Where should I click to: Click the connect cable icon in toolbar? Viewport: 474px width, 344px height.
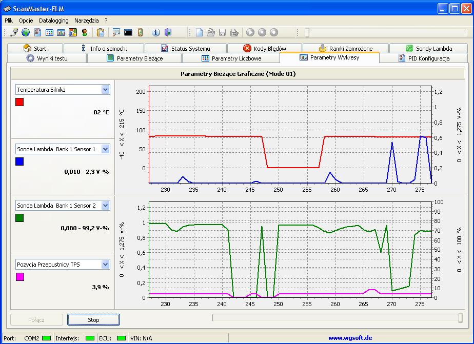[x=14, y=32]
